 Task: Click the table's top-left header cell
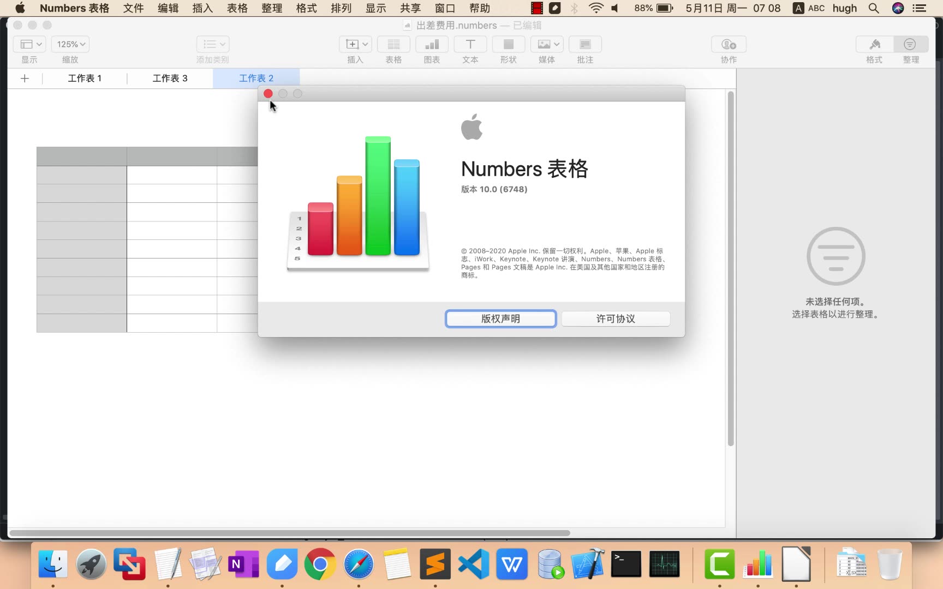tap(82, 157)
